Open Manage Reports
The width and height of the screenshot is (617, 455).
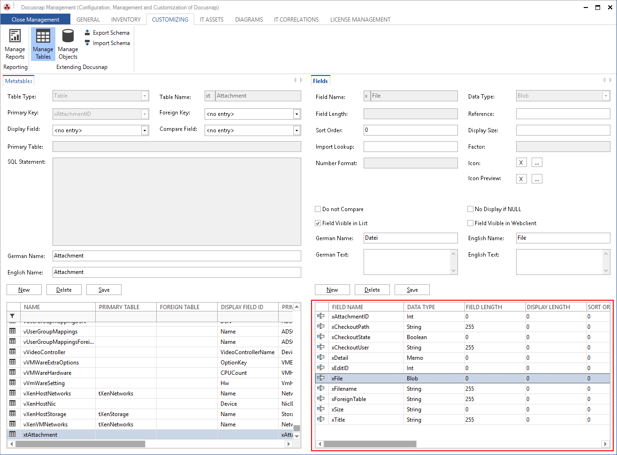15,44
